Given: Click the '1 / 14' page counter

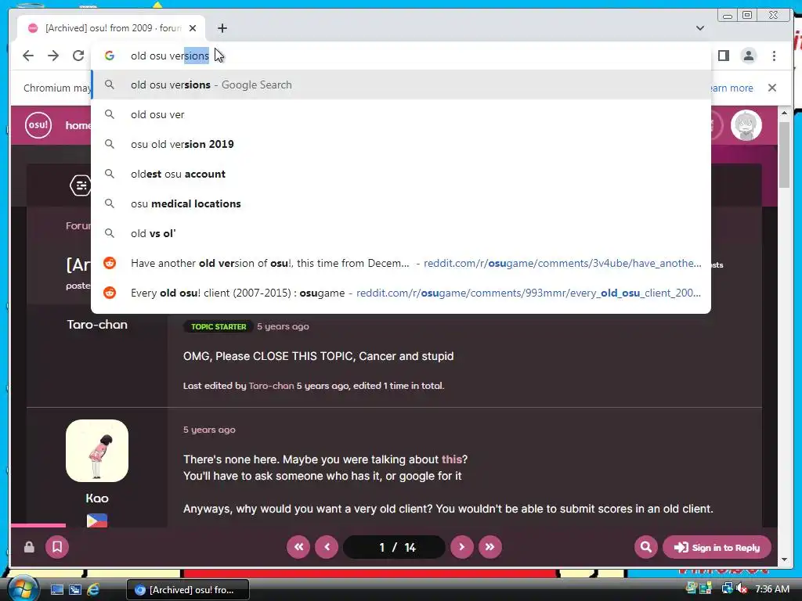Looking at the screenshot, I should click(395, 547).
